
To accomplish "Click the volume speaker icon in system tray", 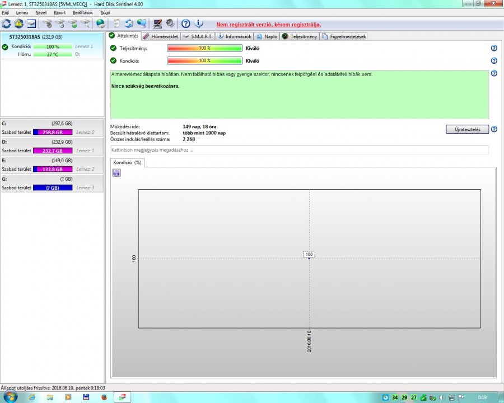I will pyautogui.click(x=442, y=397).
